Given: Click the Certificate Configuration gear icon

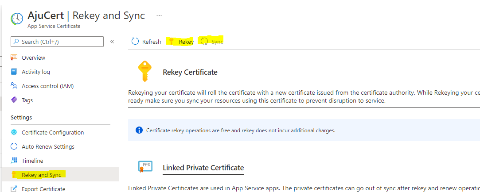Looking at the screenshot, I should click(14, 132).
